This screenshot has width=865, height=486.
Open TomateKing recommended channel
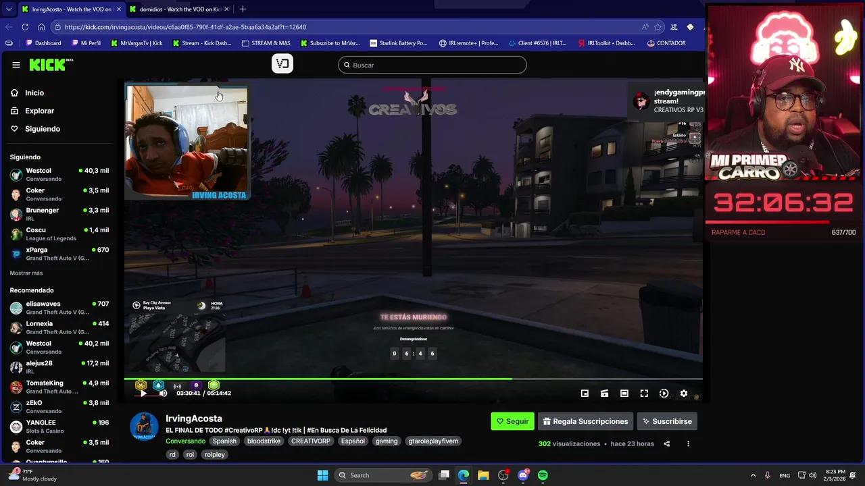[x=59, y=387]
